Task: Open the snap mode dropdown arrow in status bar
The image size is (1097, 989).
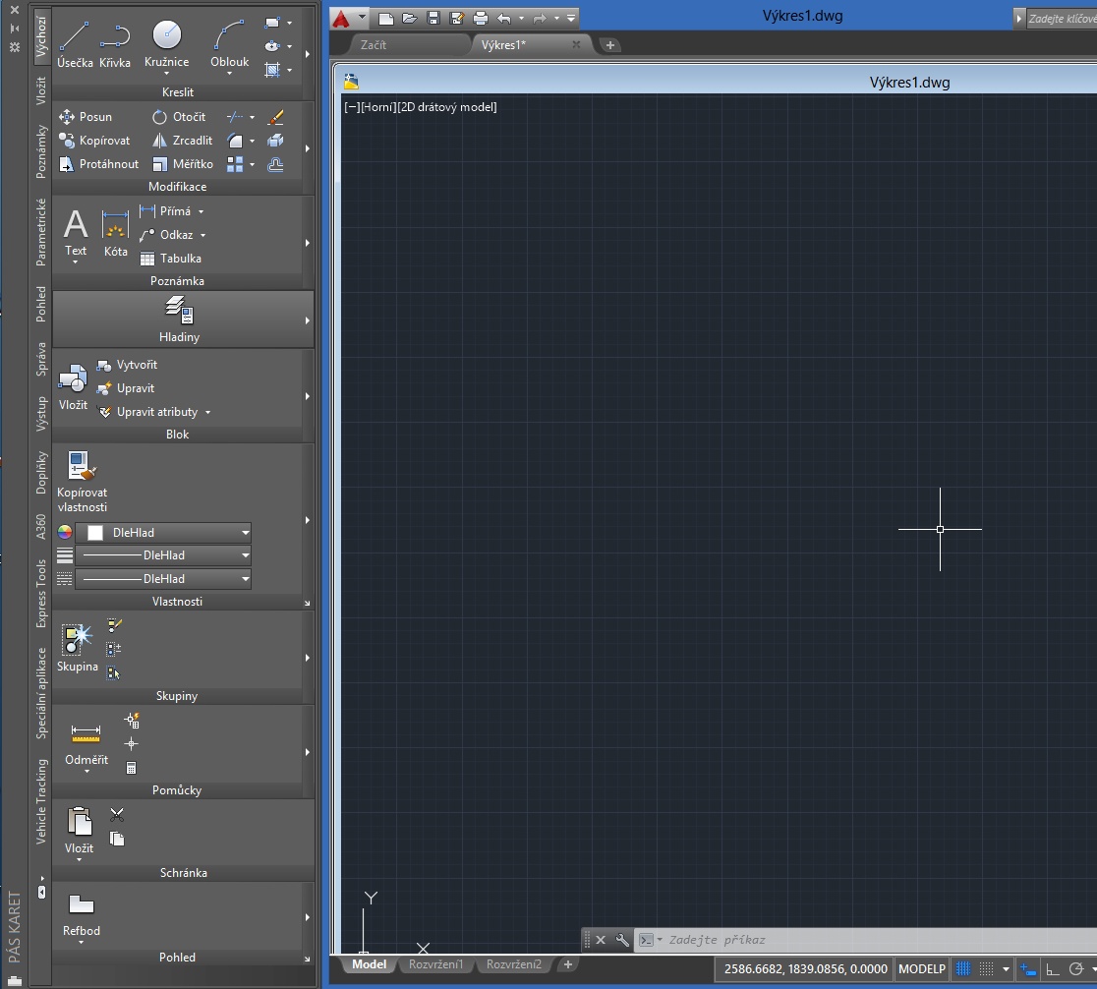Action: pyautogui.click(x=1006, y=969)
